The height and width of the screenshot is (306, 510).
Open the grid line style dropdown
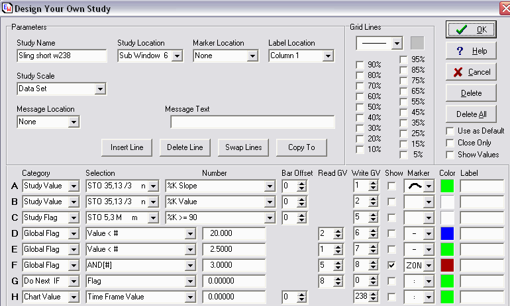pyautogui.click(x=397, y=43)
